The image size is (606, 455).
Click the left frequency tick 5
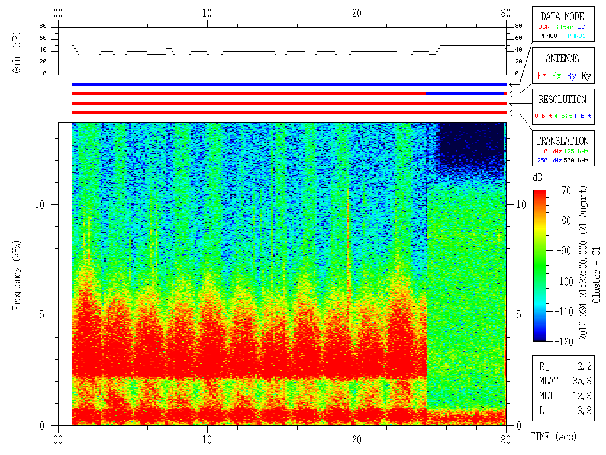pyautogui.click(x=42, y=315)
